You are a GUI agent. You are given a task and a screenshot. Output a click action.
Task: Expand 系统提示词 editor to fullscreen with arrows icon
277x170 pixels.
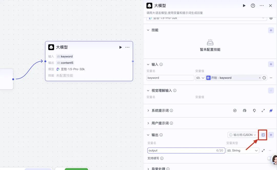tap(263, 110)
